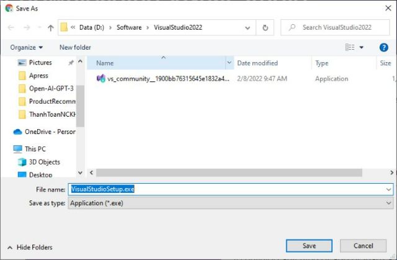The image size is (397, 260).
Task: Sort files by Name column
Action: 156,63
